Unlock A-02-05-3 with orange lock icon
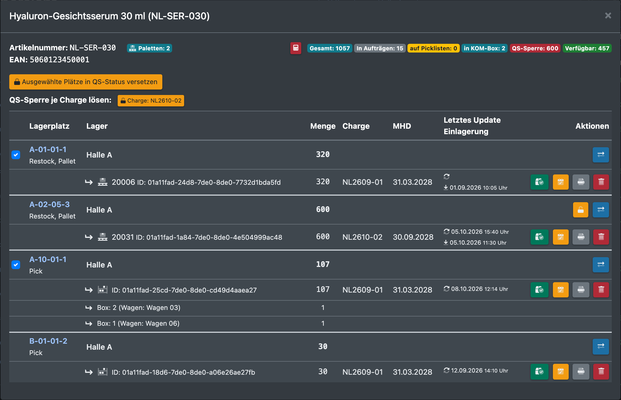Viewport: 621px width, 400px height. click(580, 210)
